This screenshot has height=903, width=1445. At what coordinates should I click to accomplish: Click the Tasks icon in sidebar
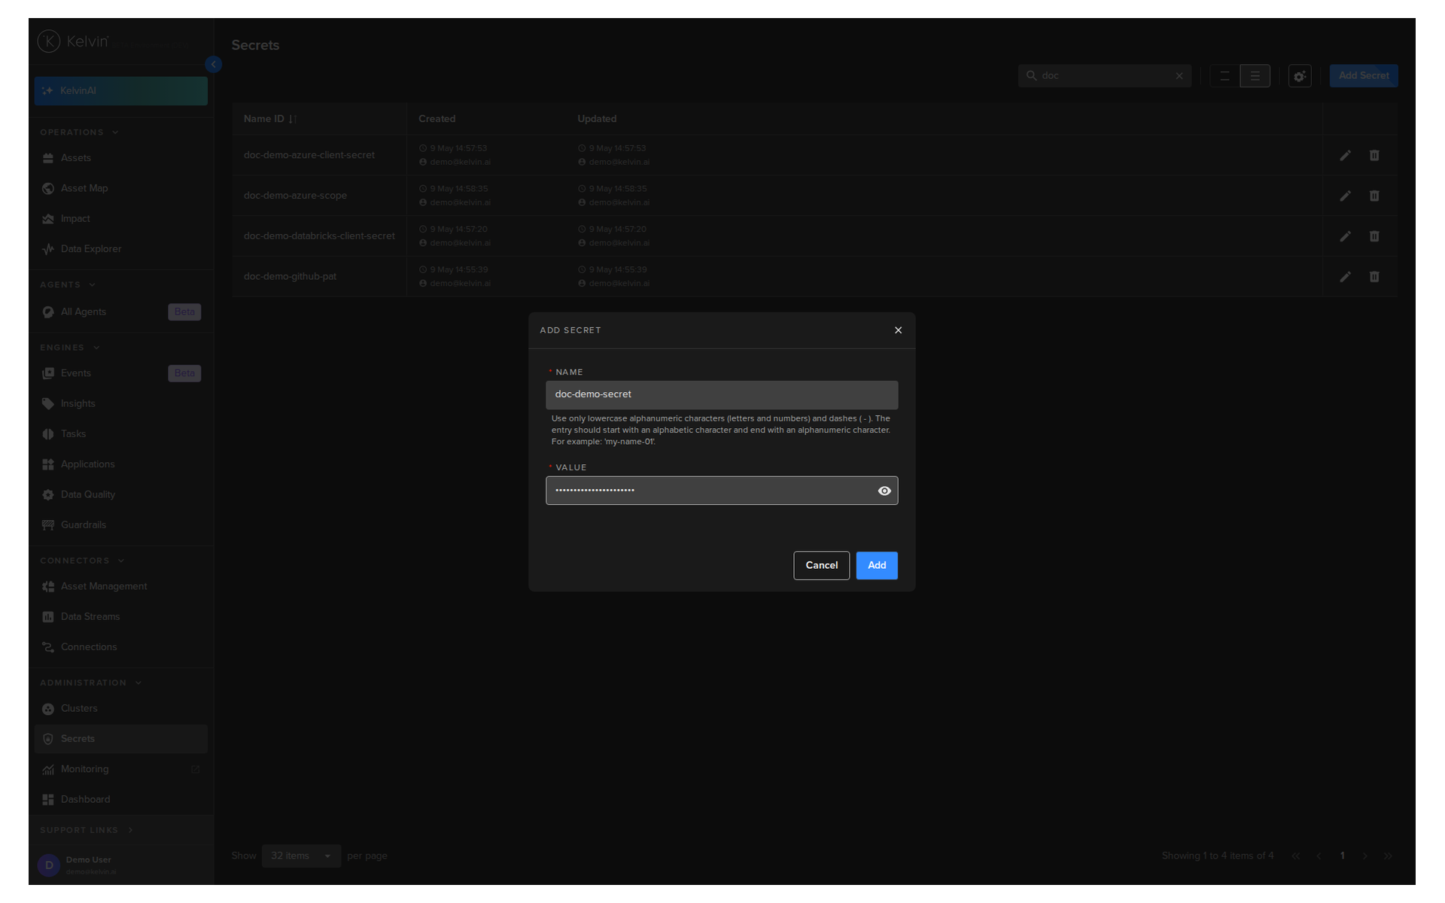[x=48, y=433]
